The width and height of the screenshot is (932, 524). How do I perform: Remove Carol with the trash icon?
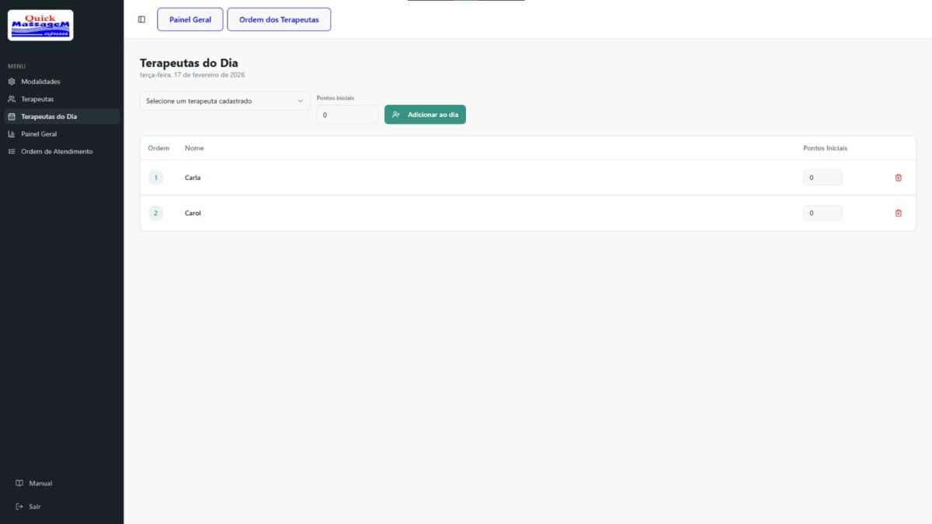coord(899,213)
